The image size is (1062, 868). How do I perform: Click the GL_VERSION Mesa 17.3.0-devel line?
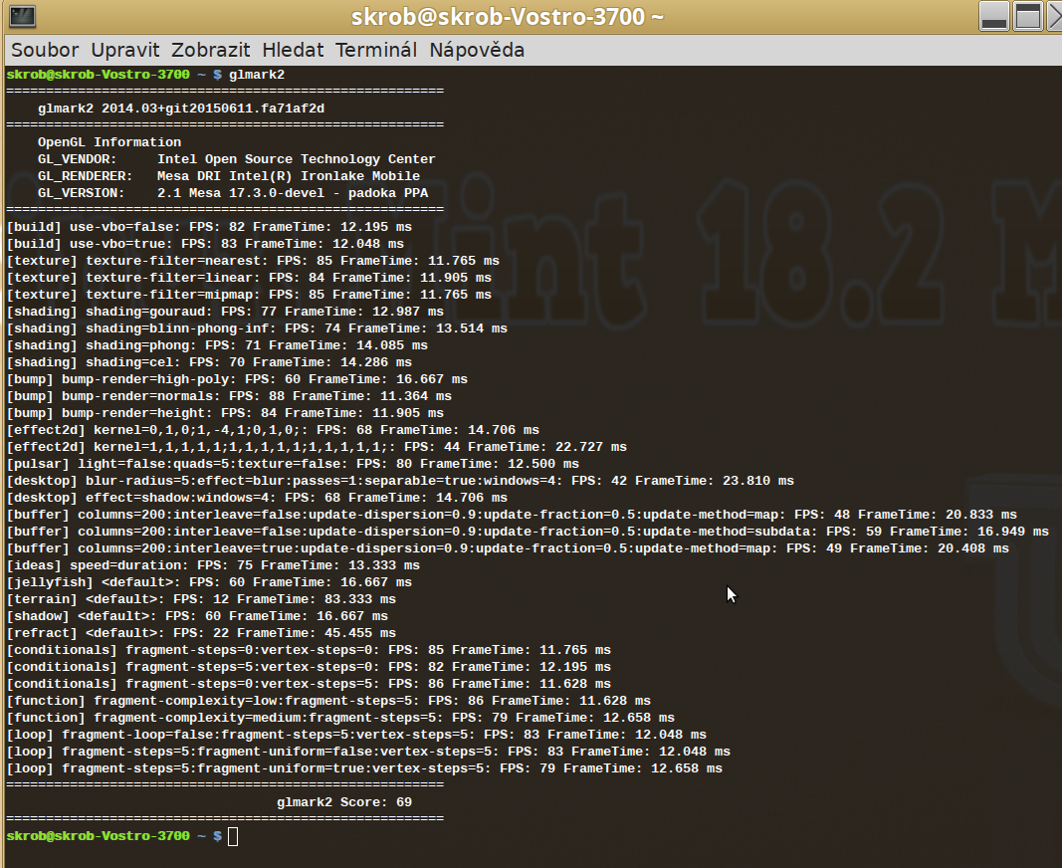click(x=232, y=193)
